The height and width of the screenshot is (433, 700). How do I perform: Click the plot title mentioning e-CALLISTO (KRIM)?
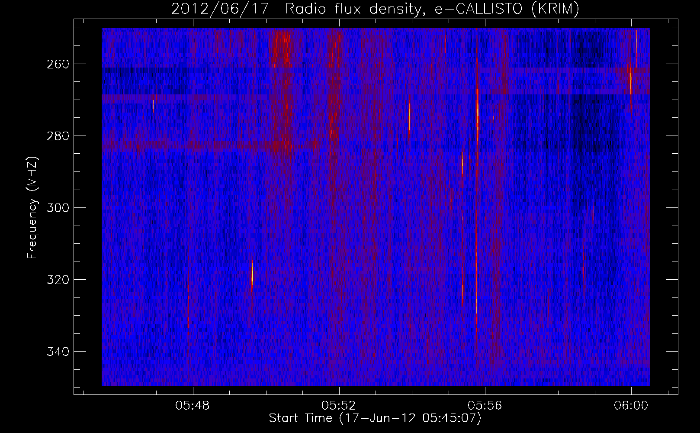click(x=375, y=9)
